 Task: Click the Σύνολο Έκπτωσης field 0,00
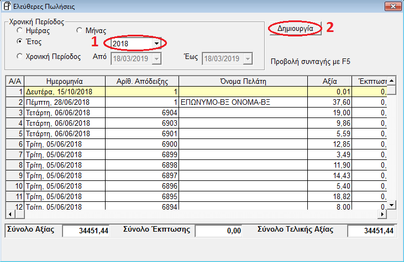pos(218,231)
